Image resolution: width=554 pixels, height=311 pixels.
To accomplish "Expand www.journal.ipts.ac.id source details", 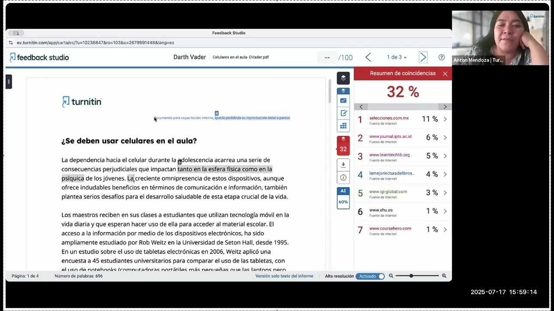I will (445, 137).
